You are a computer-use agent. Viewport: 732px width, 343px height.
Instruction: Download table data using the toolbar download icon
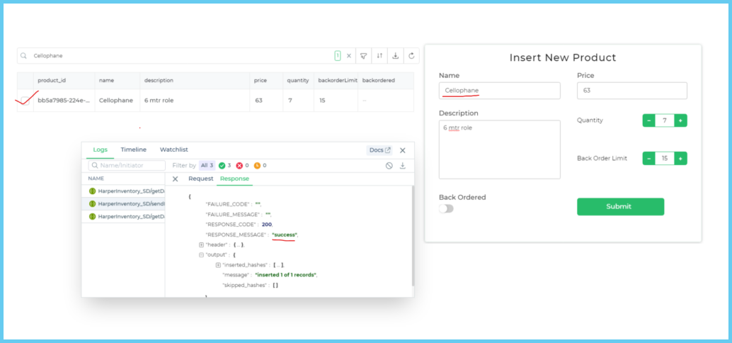click(396, 56)
